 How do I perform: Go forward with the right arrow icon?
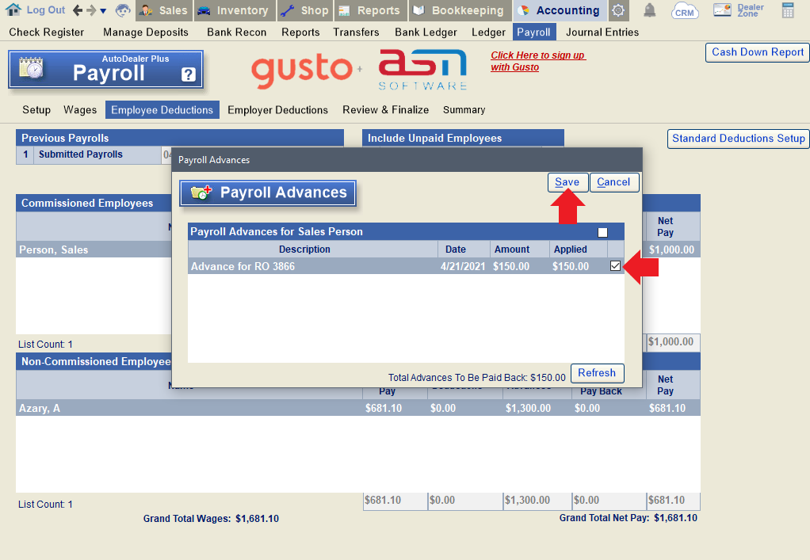pos(91,10)
